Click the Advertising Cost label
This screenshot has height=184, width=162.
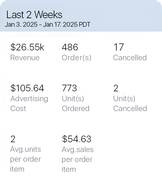pos(29,103)
